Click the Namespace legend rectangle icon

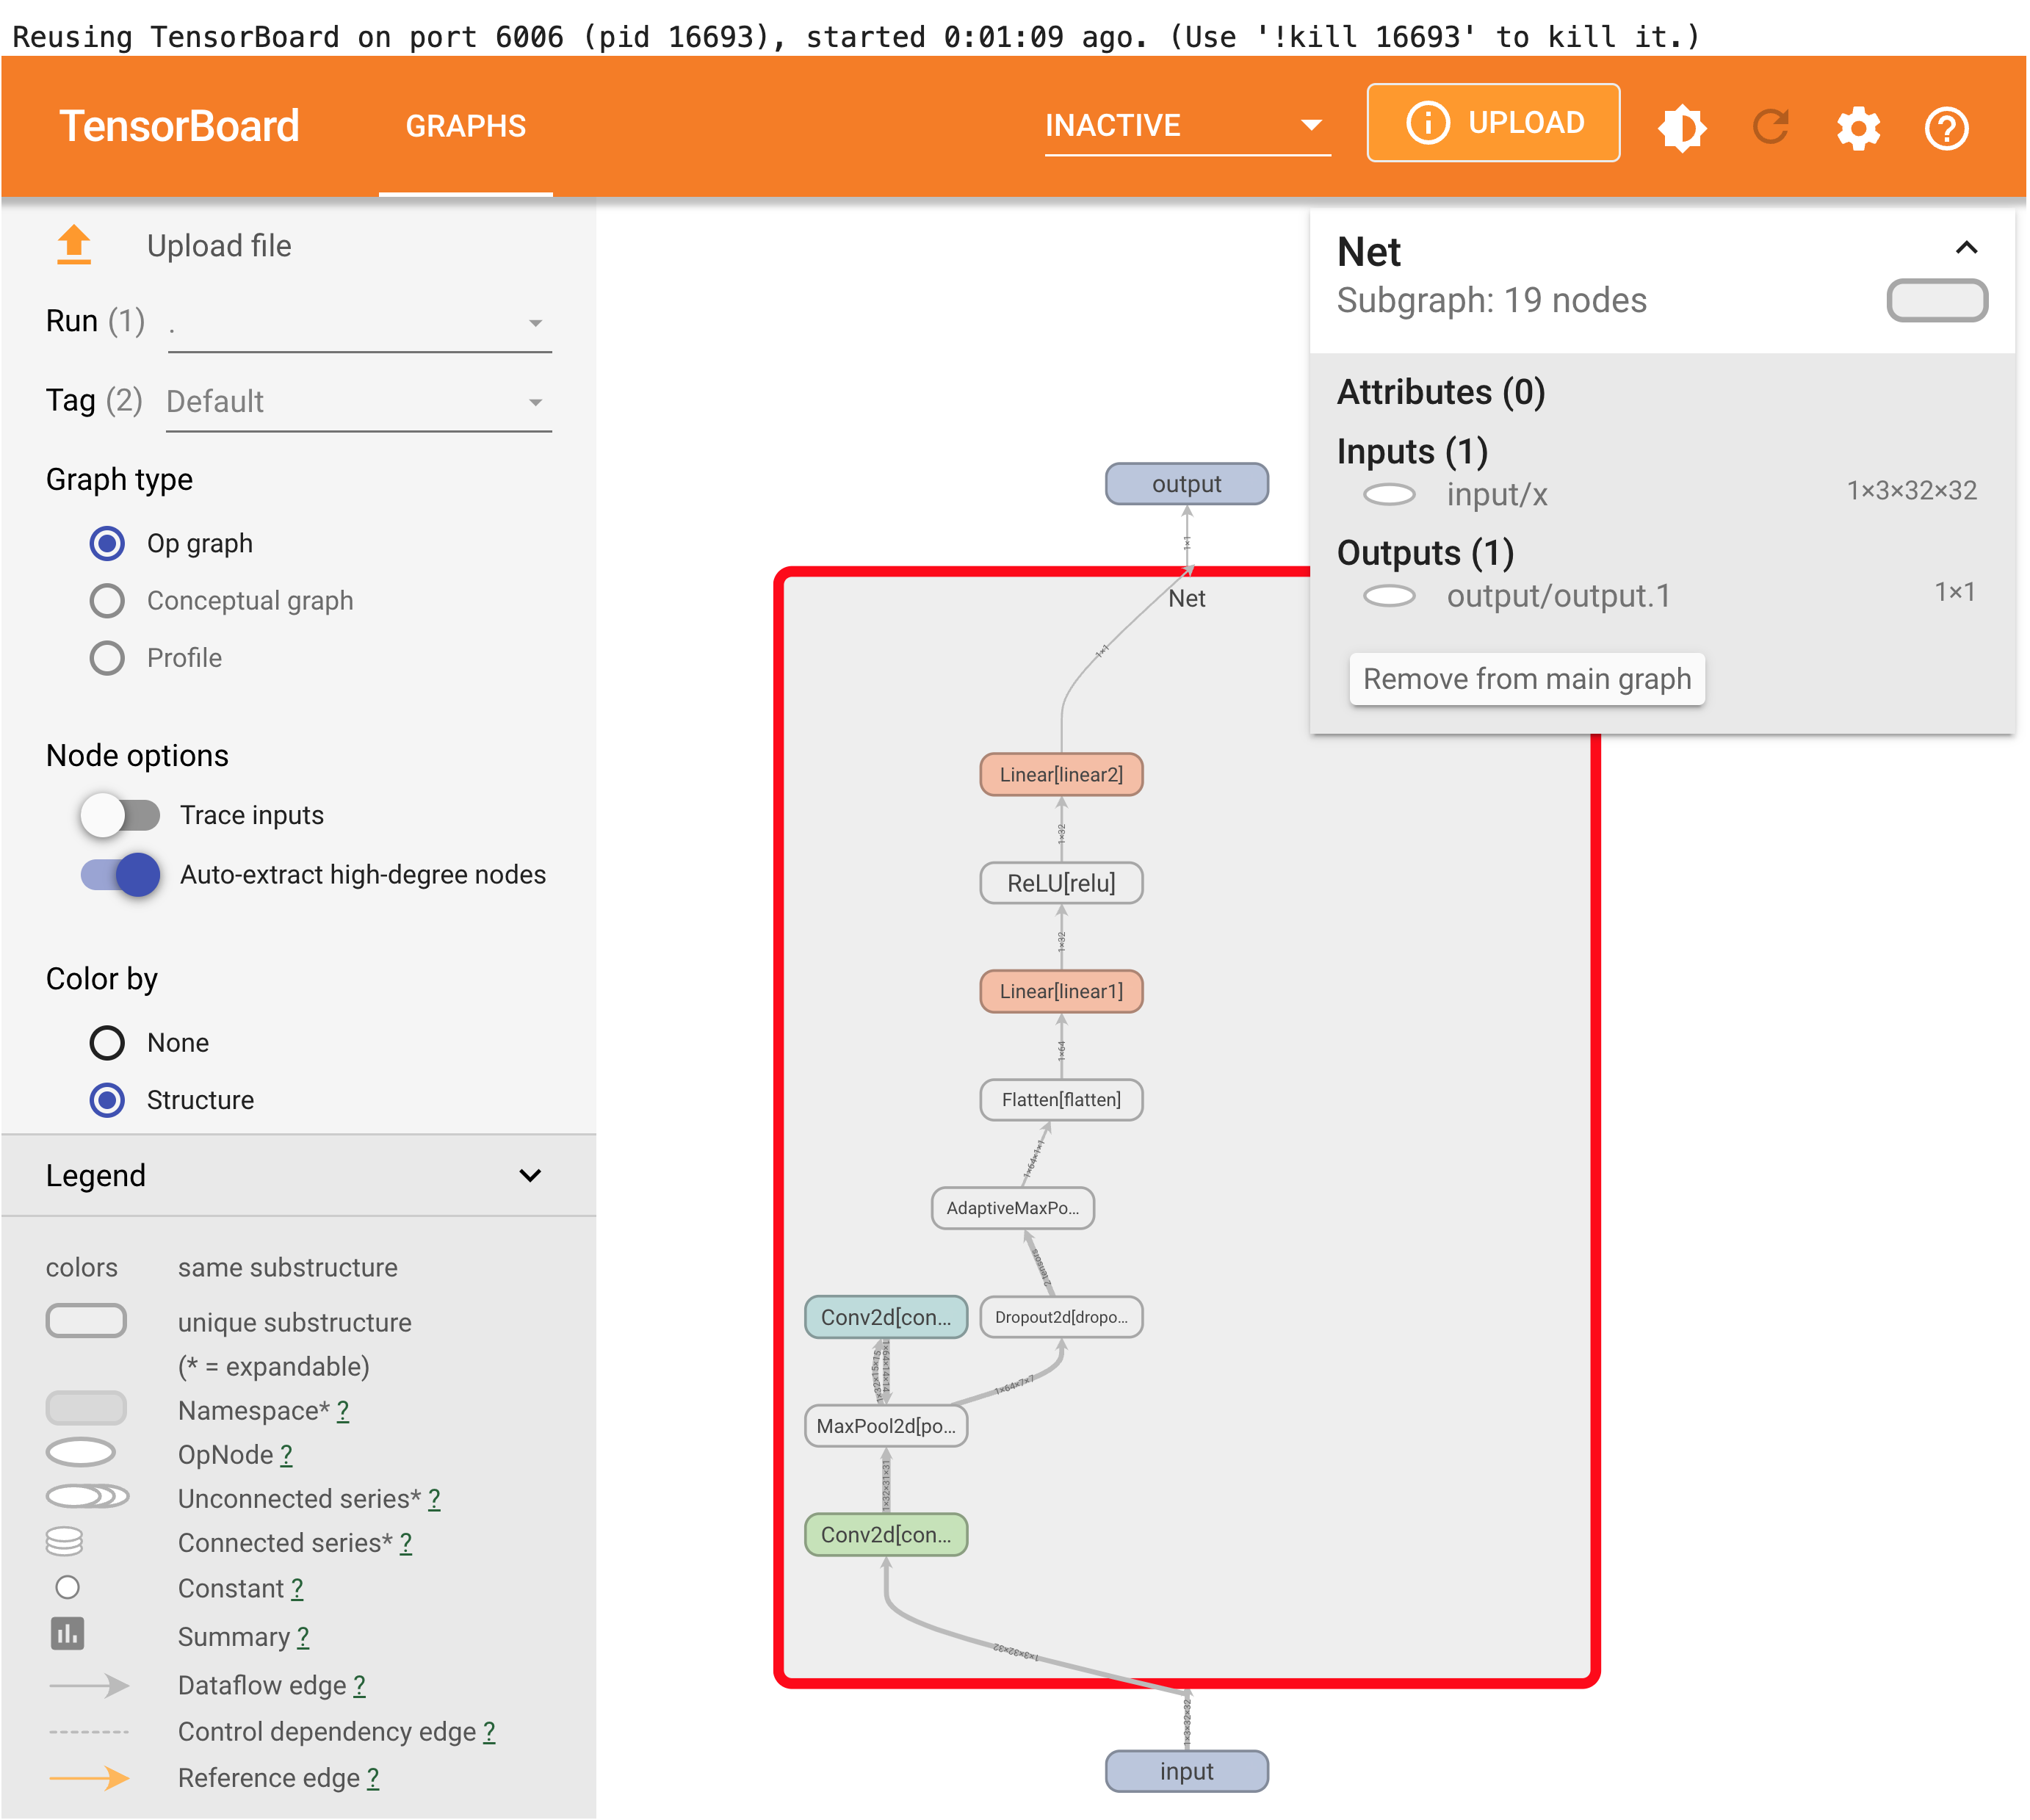pyautogui.click(x=86, y=1408)
